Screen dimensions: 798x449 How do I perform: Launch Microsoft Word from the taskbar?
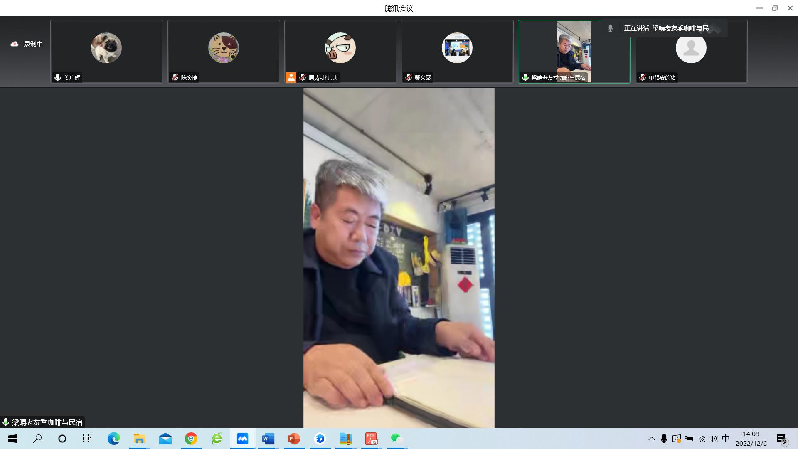tap(268, 439)
